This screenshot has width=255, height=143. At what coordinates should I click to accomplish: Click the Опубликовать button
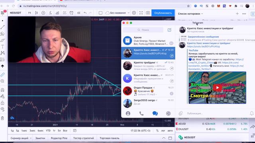pyautogui.click(x=163, y=13)
